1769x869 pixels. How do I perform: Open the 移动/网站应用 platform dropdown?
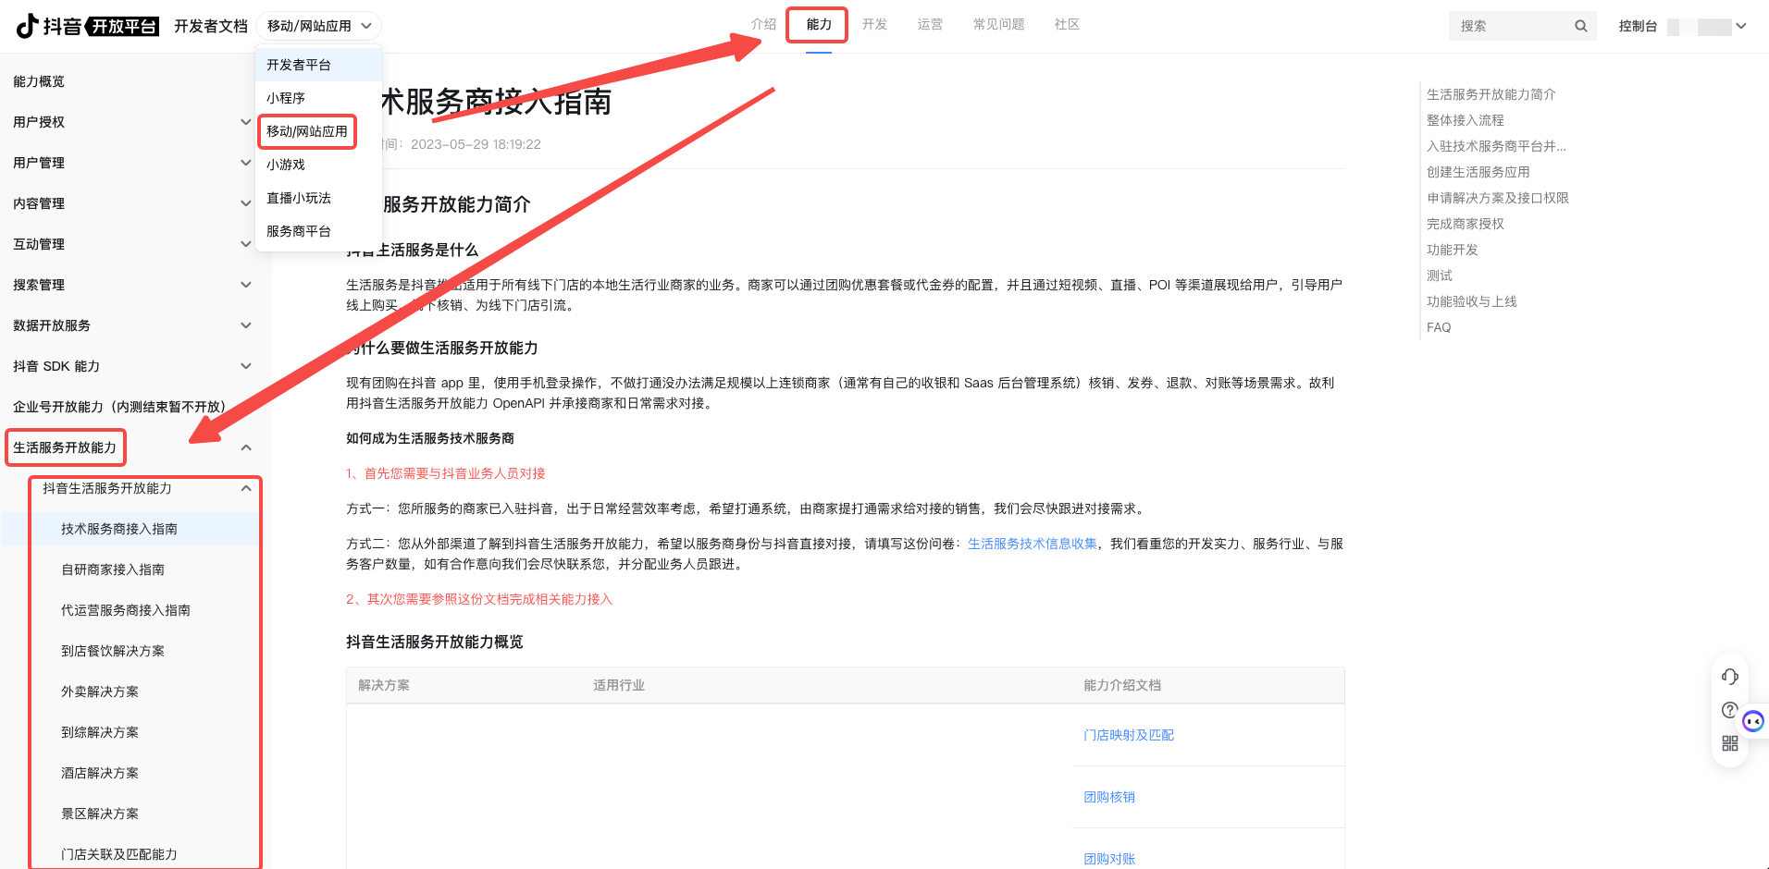click(x=318, y=26)
